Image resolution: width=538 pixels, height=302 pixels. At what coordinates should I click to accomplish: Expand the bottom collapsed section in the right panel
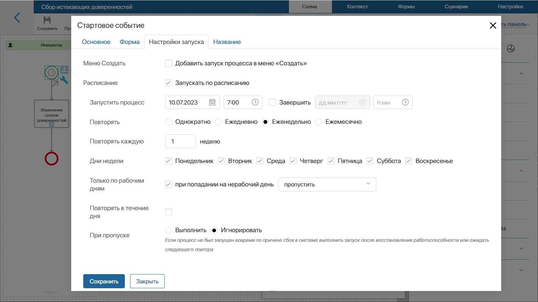point(521,270)
